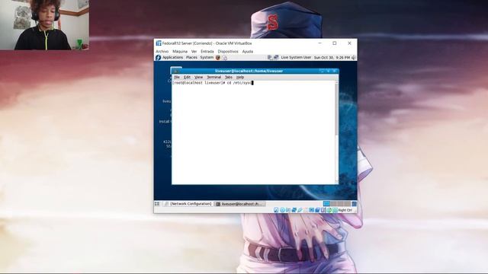
Task: Open the terminal File menu
Action: [177, 77]
